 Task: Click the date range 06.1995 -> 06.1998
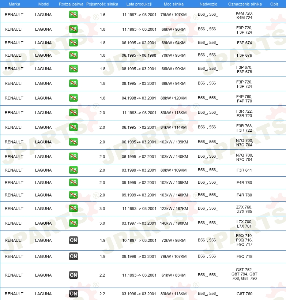coord(139,55)
